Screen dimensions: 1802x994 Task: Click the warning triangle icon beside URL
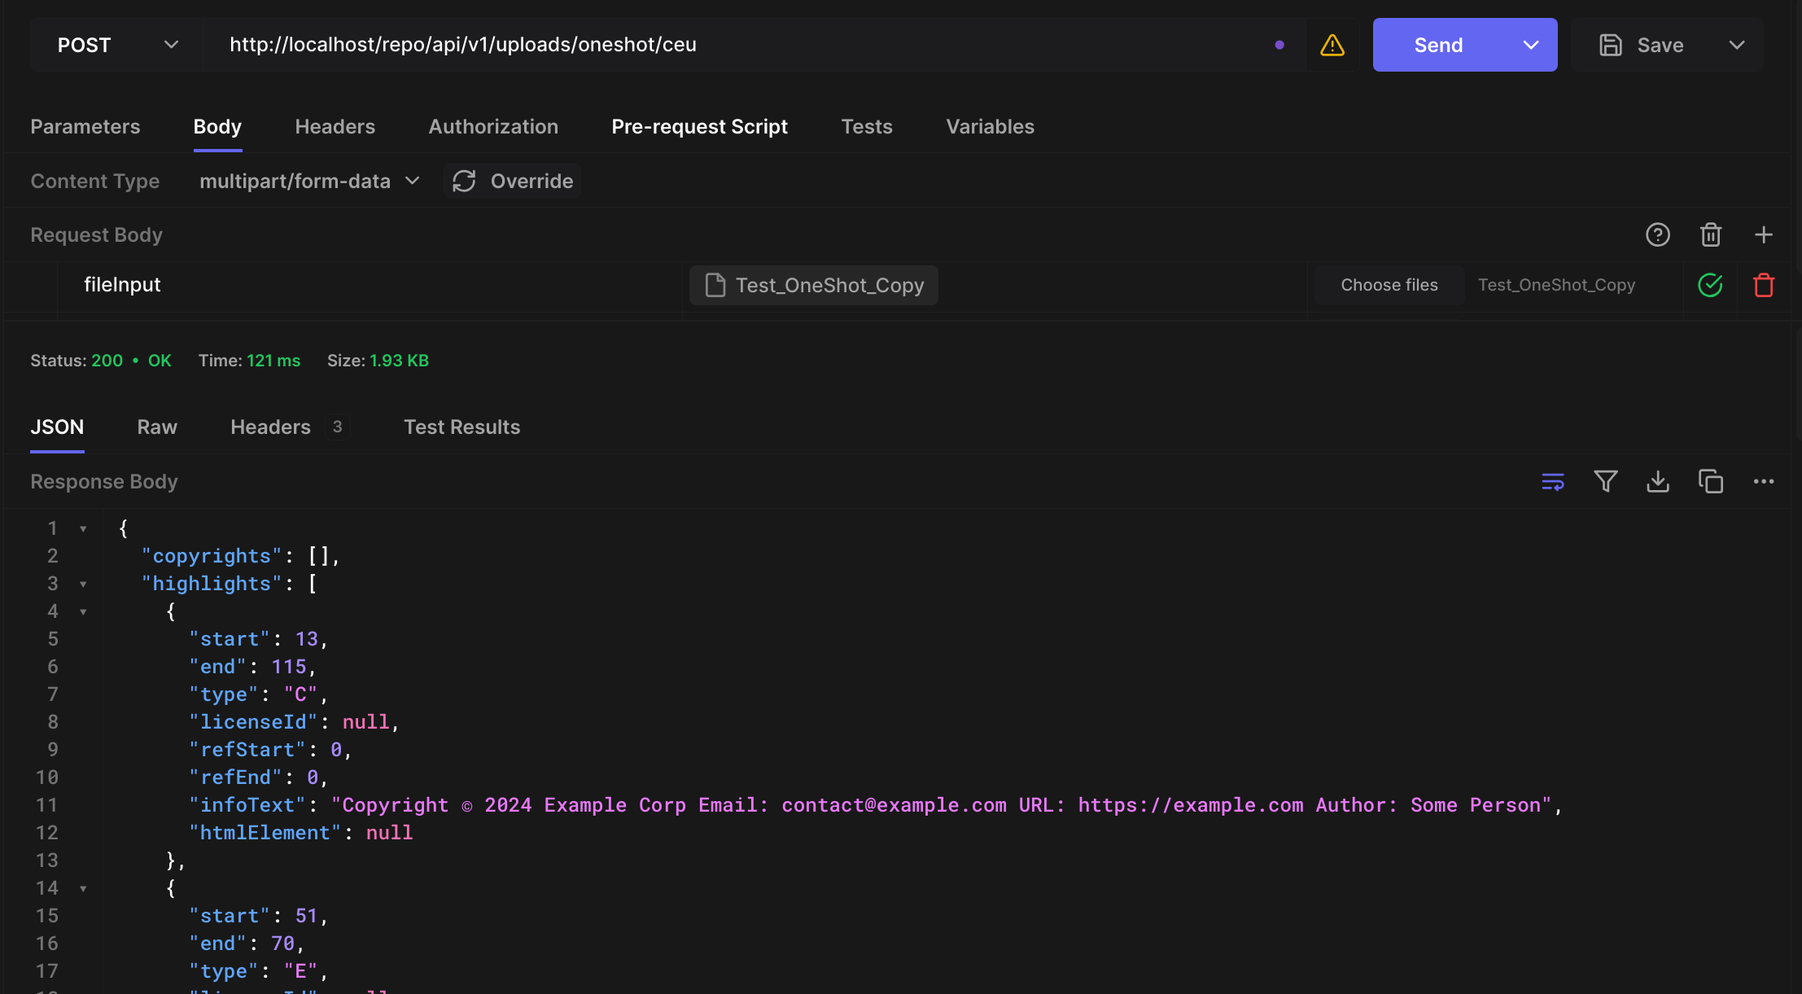1332,45
